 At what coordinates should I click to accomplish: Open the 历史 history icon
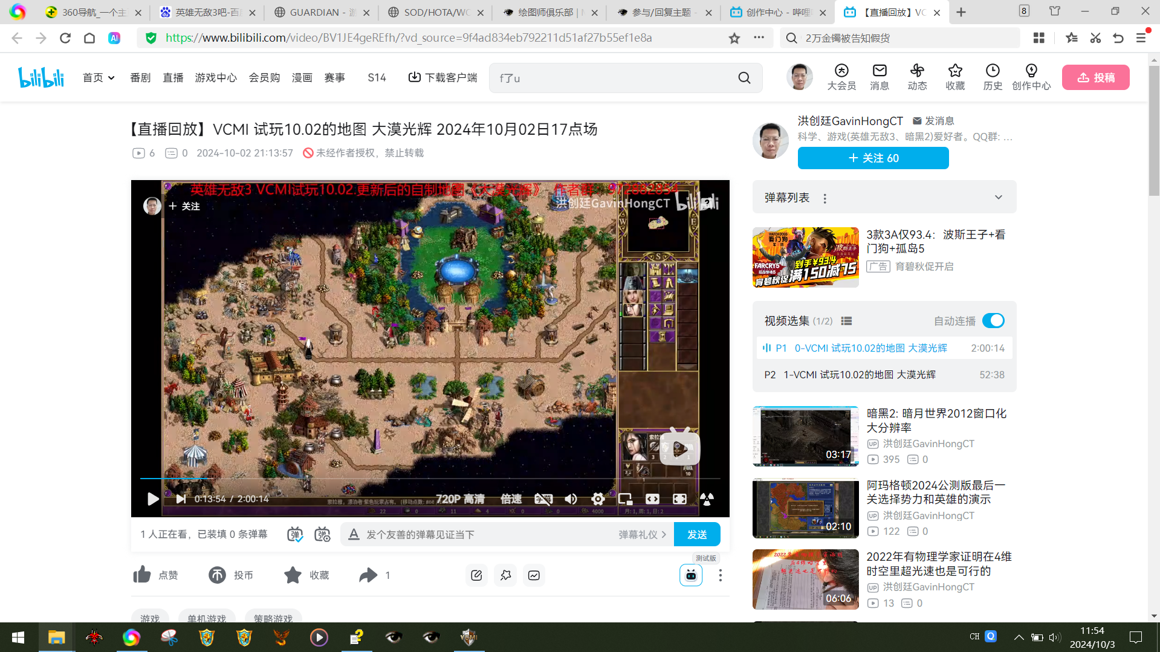pyautogui.click(x=993, y=77)
